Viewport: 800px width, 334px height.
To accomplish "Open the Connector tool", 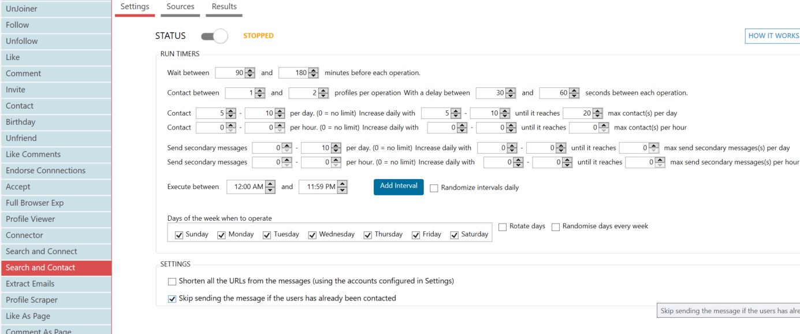I will [x=55, y=235].
